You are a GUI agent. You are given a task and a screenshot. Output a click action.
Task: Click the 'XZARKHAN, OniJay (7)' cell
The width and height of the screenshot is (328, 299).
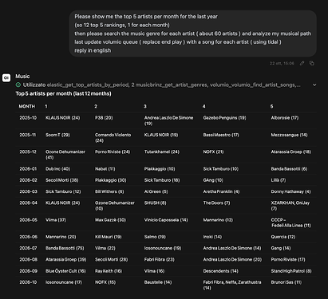290,206
